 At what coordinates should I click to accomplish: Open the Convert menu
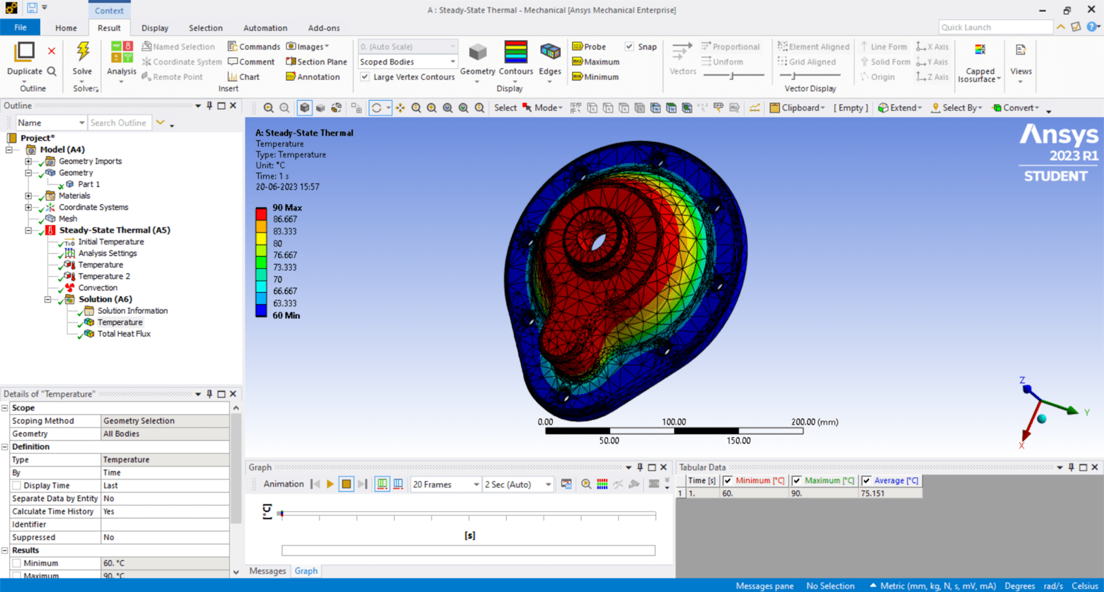(1016, 108)
